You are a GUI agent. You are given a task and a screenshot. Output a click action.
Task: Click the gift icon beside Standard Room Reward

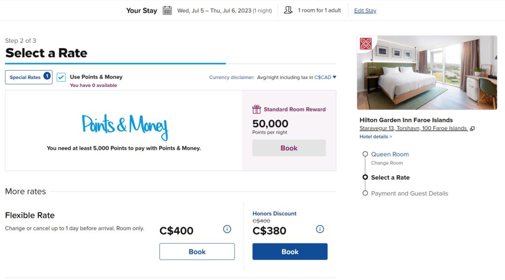click(x=256, y=110)
